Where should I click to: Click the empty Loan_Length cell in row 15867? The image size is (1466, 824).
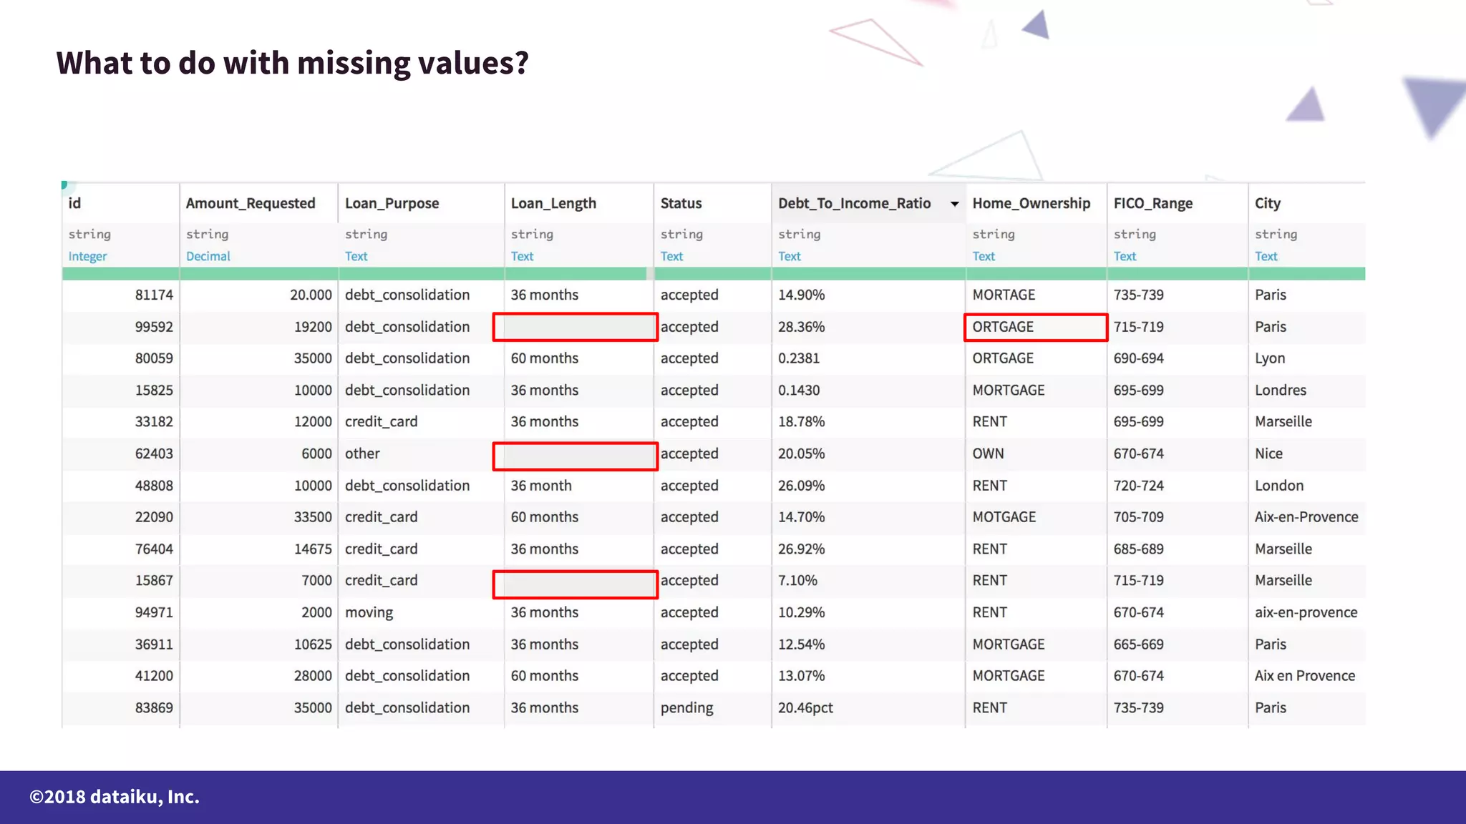coord(576,584)
